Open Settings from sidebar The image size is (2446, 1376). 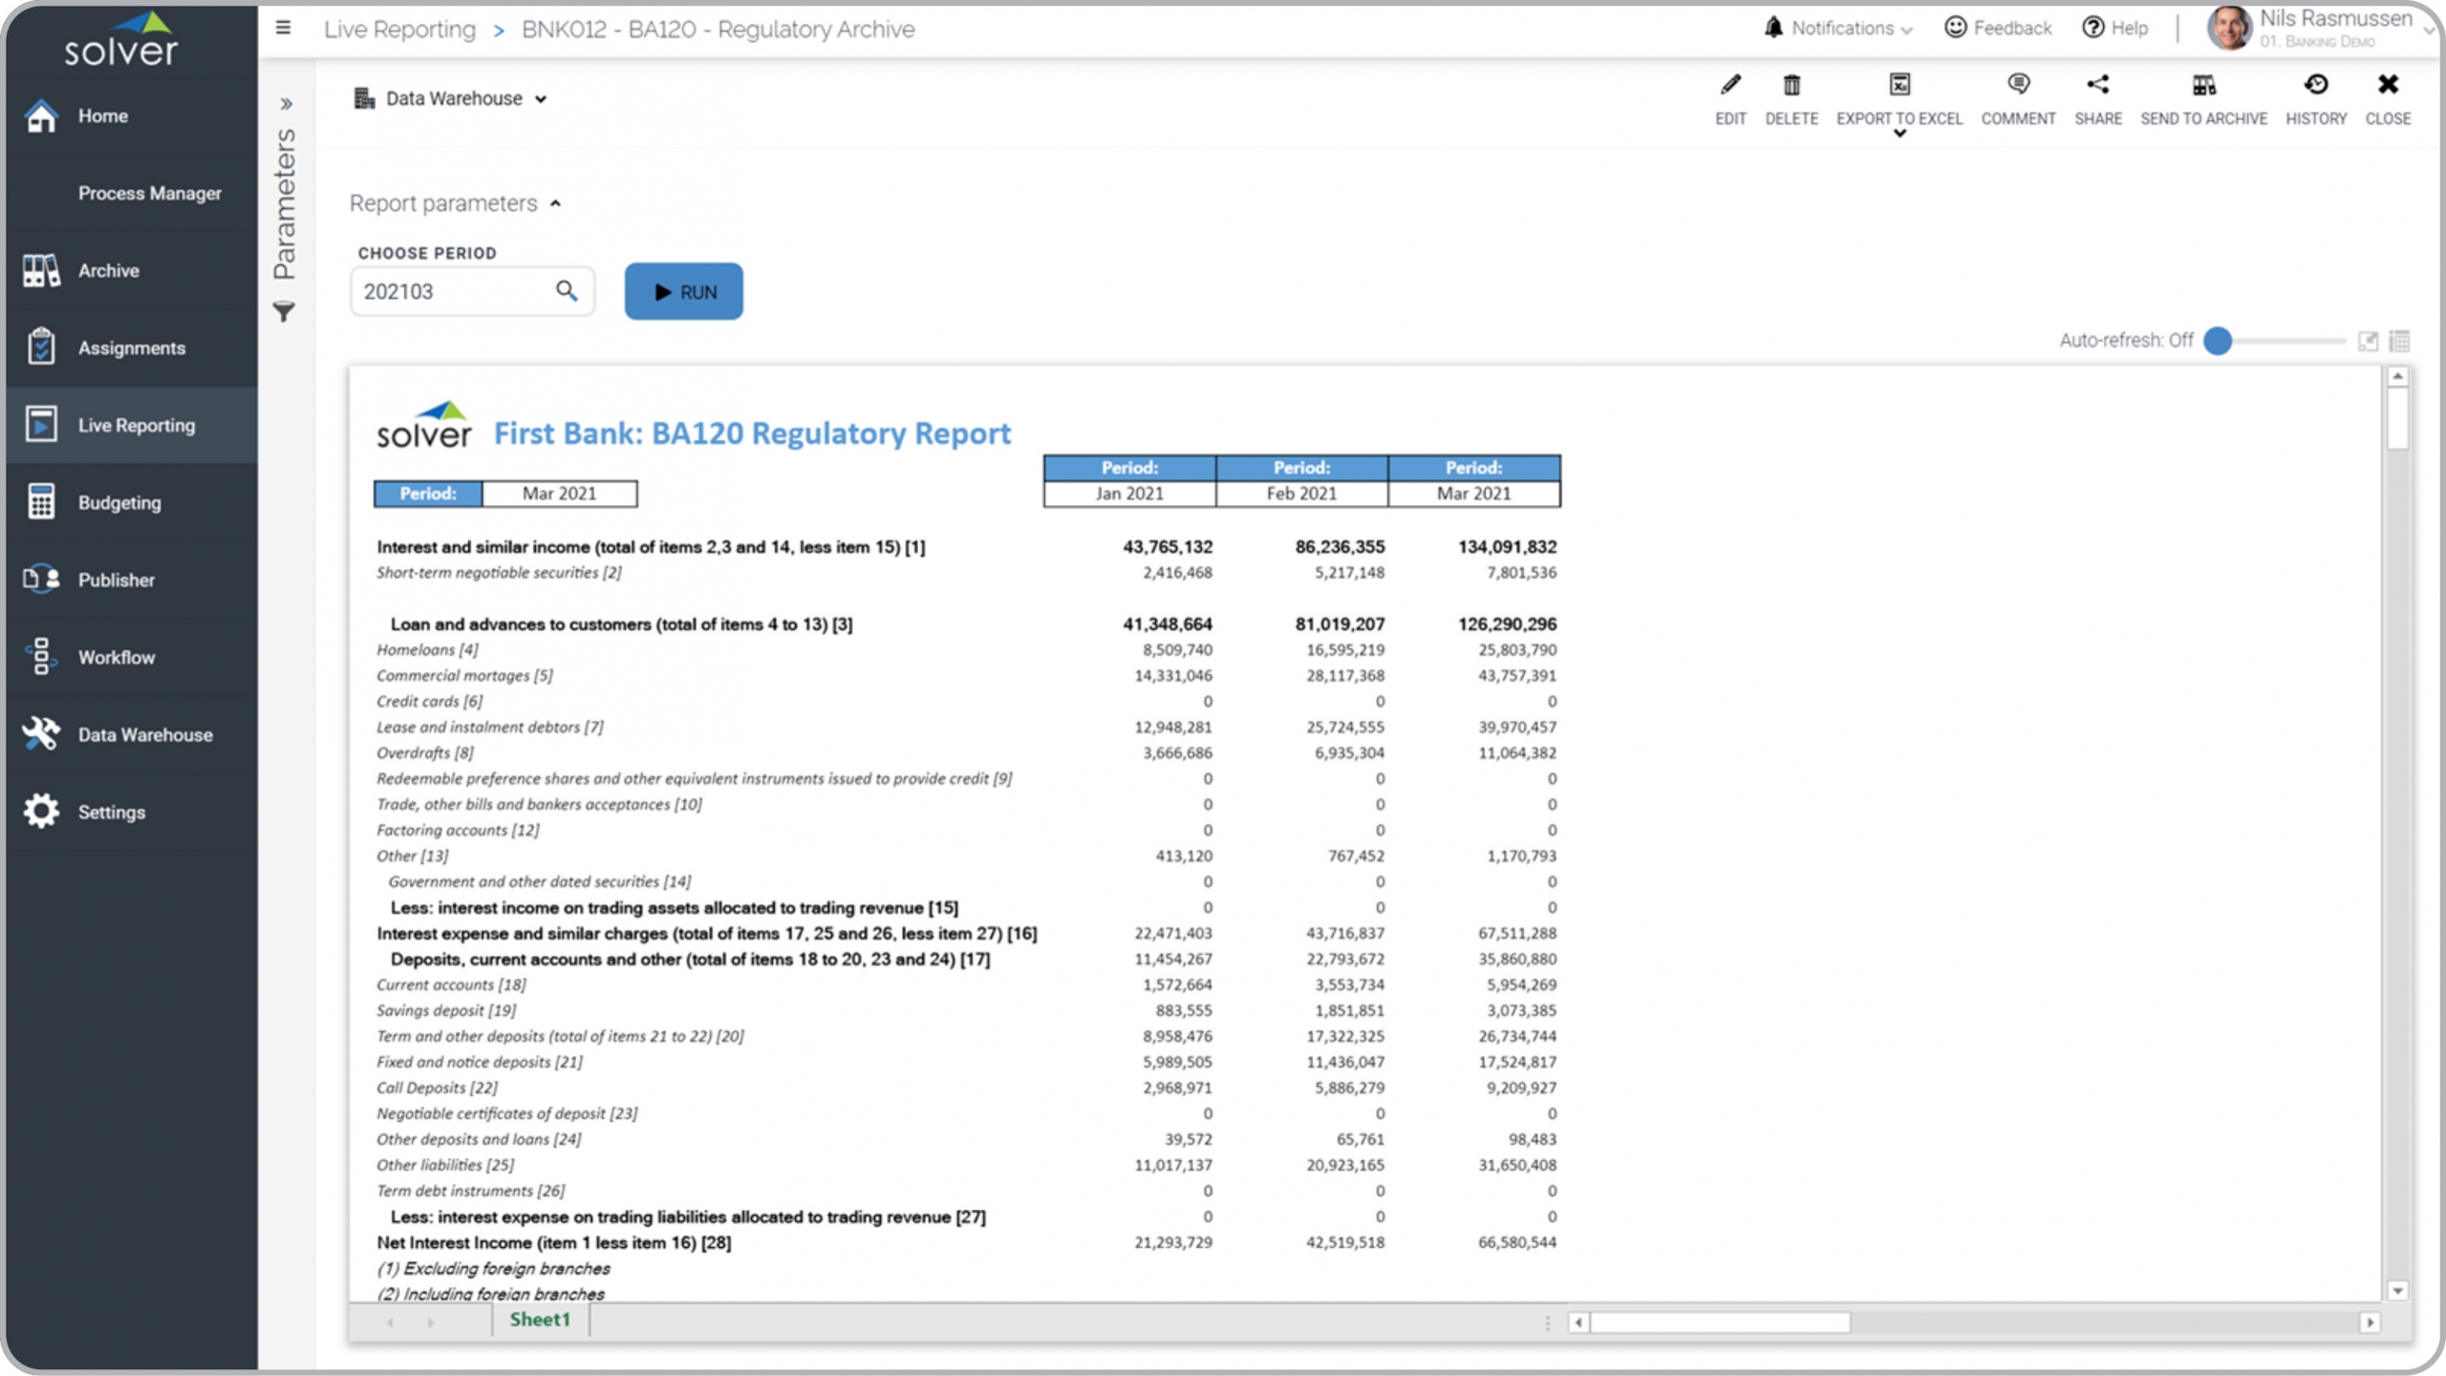(113, 811)
